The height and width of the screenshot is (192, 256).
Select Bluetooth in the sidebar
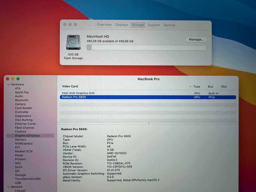pos(22,100)
